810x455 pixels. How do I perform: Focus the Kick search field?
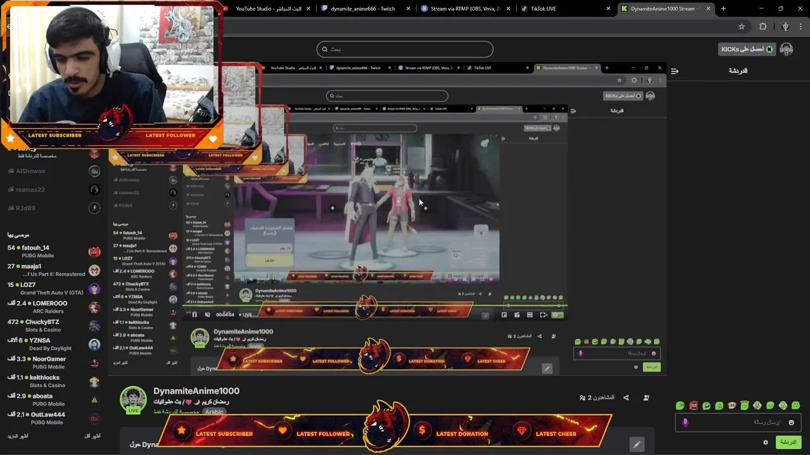click(405, 49)
